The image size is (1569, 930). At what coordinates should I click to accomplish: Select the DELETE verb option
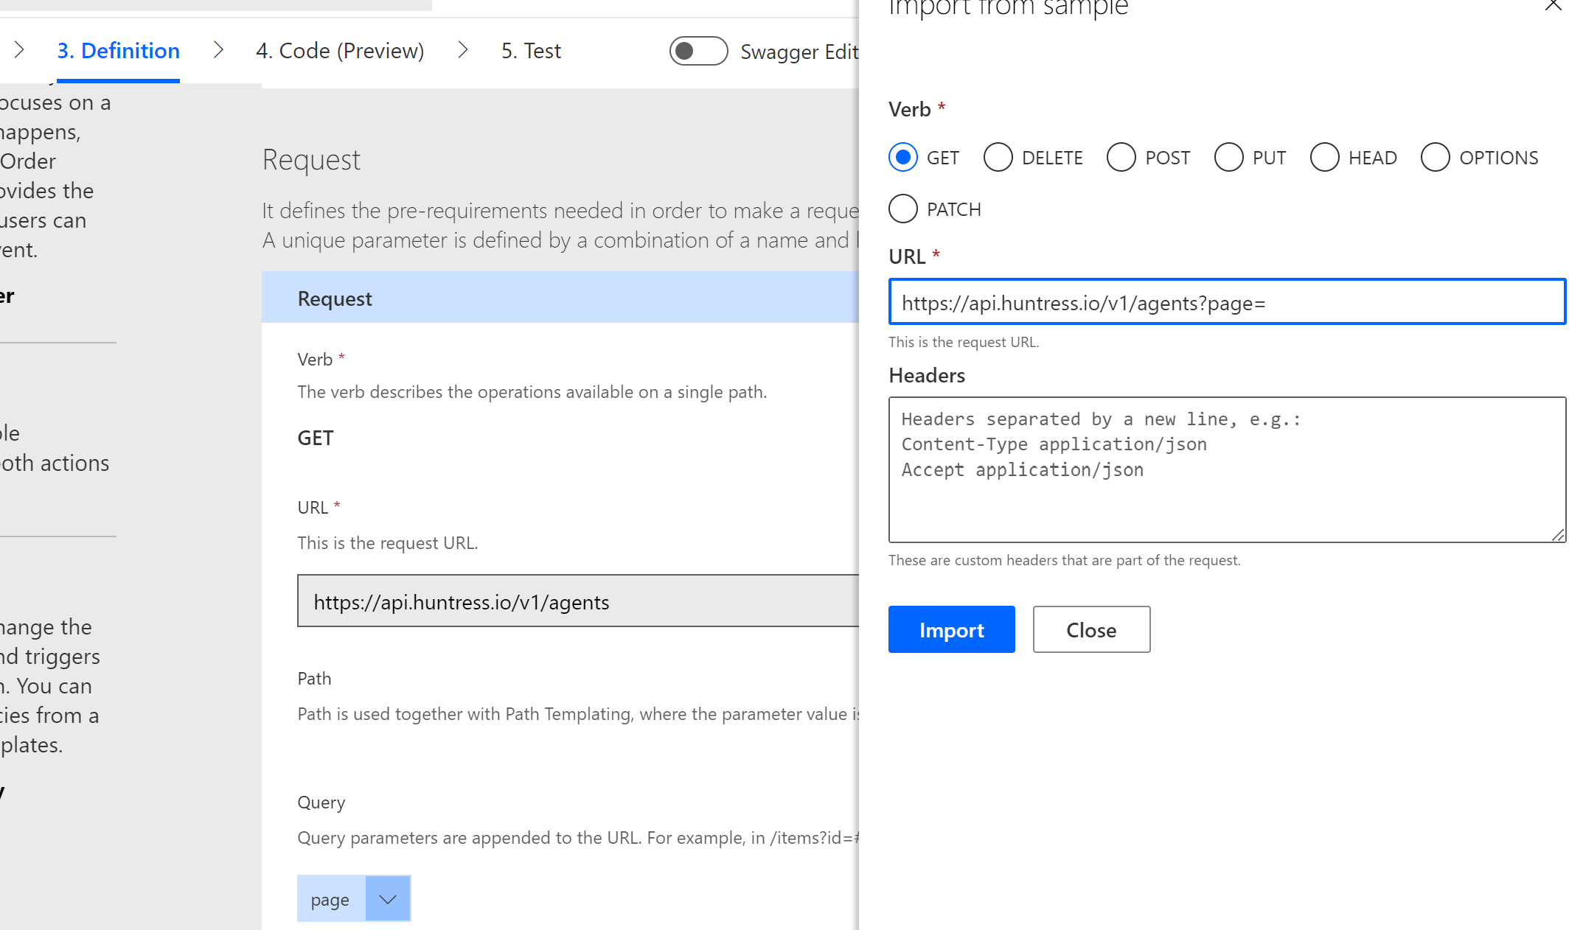pyautogui.click(x=998, y=158)
